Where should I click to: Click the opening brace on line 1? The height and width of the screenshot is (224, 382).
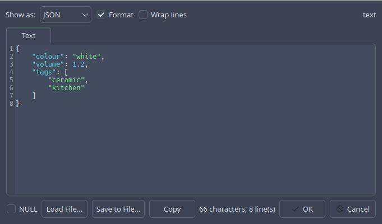click(x=17, y=49)
